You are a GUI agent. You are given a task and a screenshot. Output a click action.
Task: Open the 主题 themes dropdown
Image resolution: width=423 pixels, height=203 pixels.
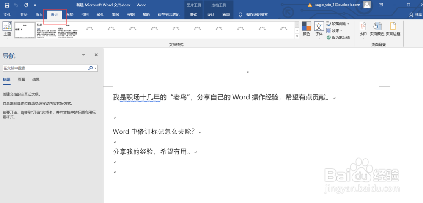tap(7, 30)
